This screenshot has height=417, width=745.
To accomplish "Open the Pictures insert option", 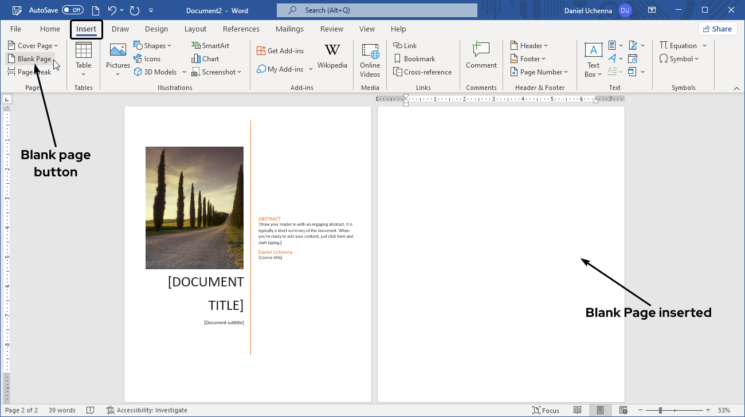I will pos(117,57).
